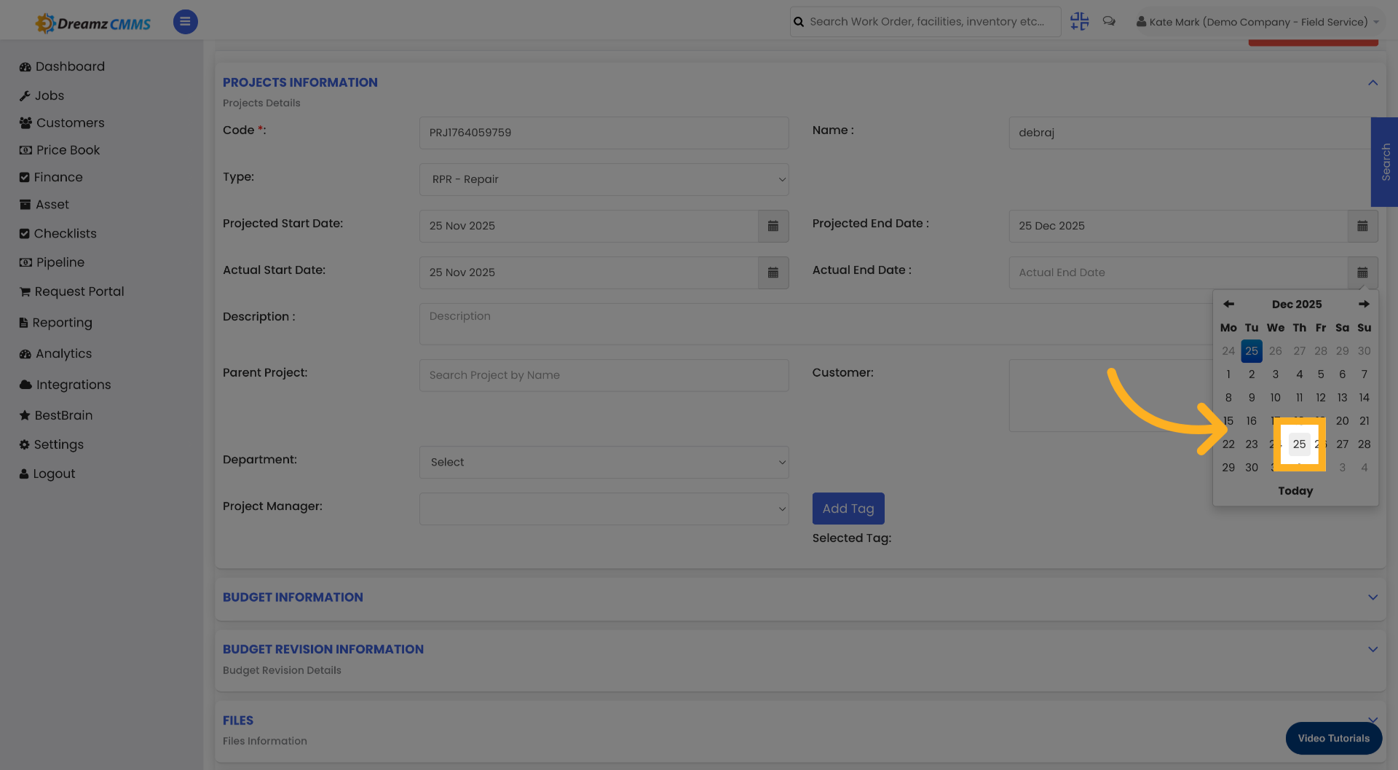Open Video Tutorials button
Screen dimensions: 1398x770
coord(1333,738)
